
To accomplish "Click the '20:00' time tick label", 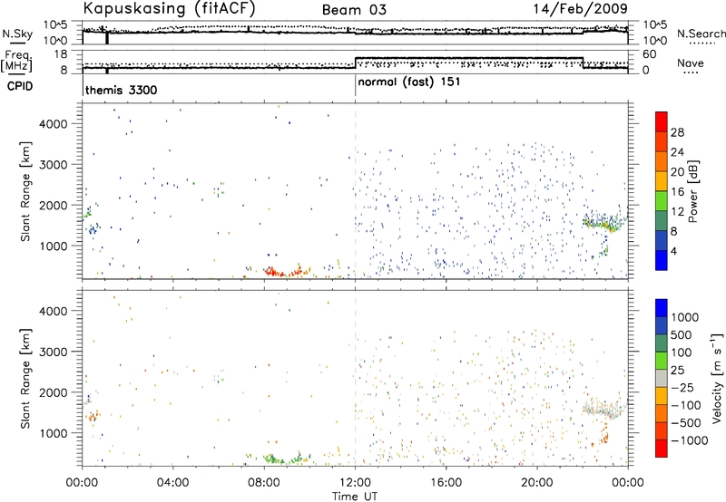I will (537, 483).
